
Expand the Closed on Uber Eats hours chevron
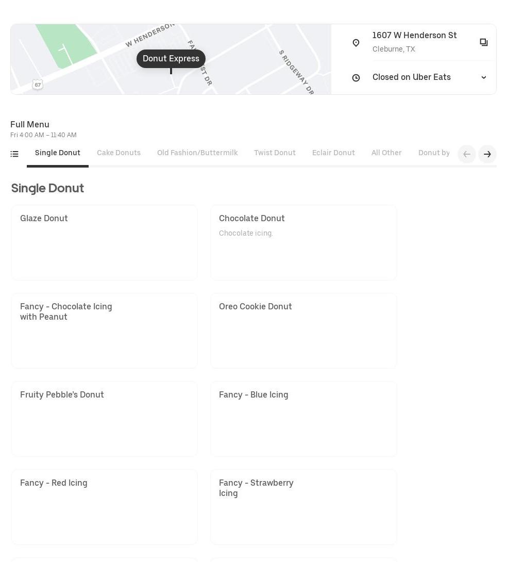point(484,77)
